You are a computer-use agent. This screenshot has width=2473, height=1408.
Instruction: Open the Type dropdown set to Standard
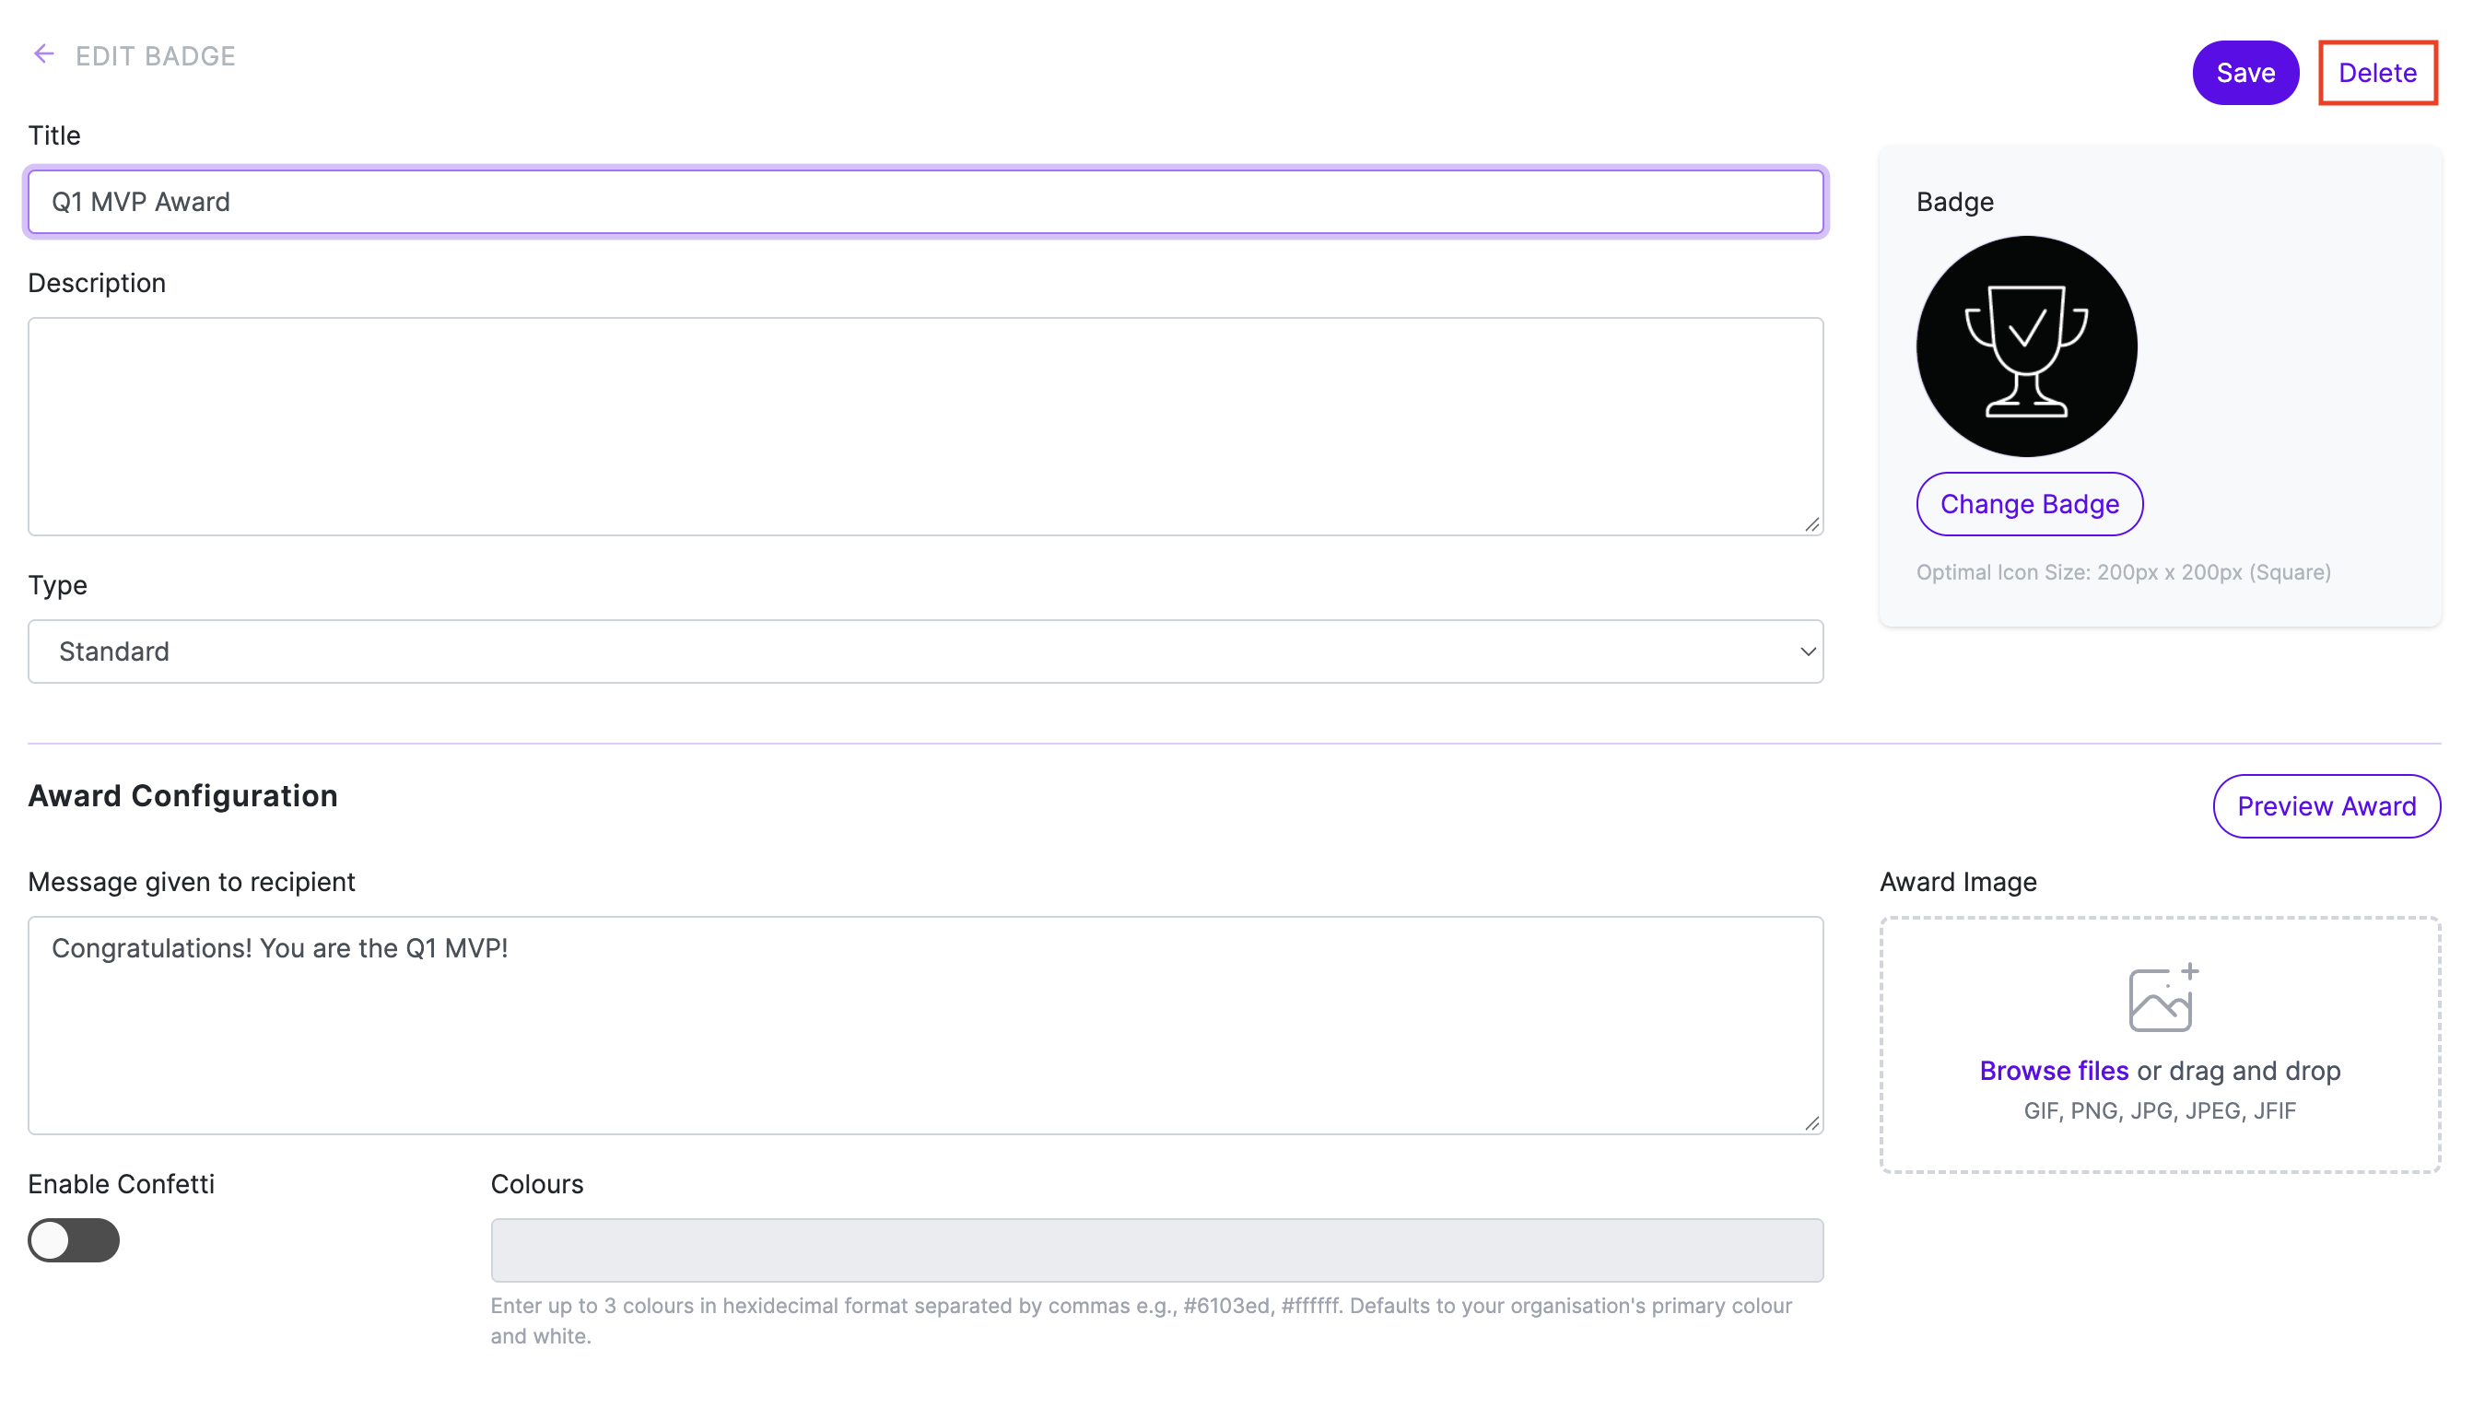[x=925, y=651]
